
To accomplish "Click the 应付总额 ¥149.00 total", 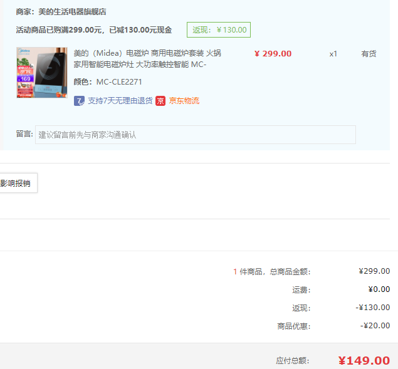I will (364, 360).
